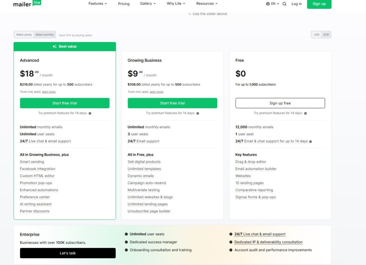Click Save 10% by paying yearly text
The height and width of the screenshot is (265, 366).
coord(75,35)
